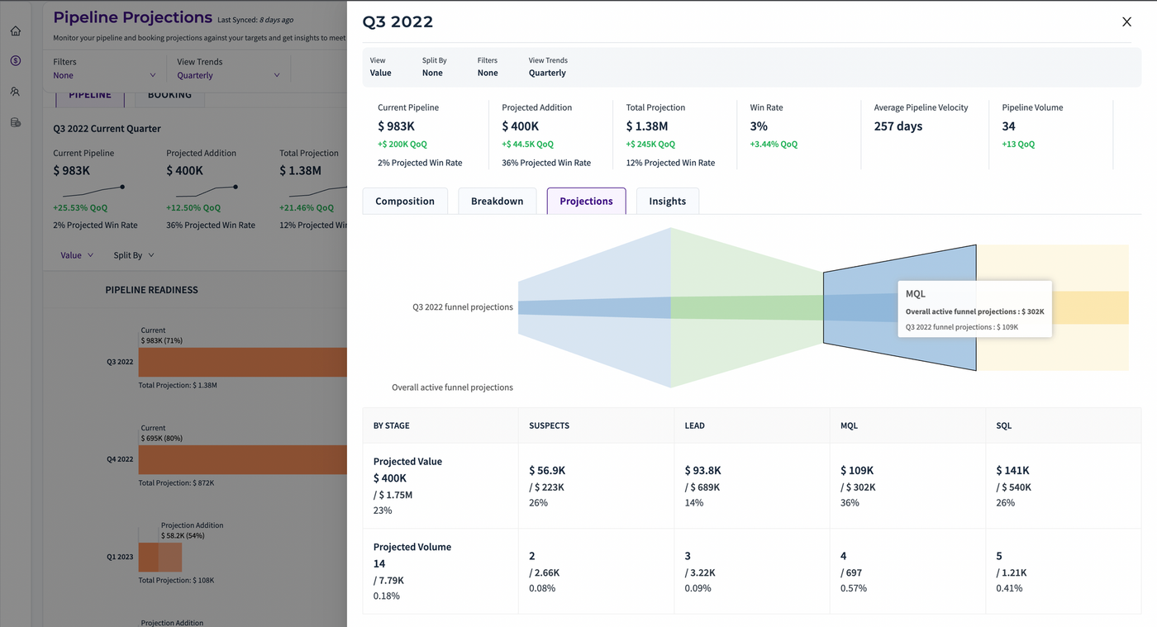Click the +12.50% QoQ text
Viewport: 1157px width, 627px height.
pyautogui.click(x=193, y=208)
